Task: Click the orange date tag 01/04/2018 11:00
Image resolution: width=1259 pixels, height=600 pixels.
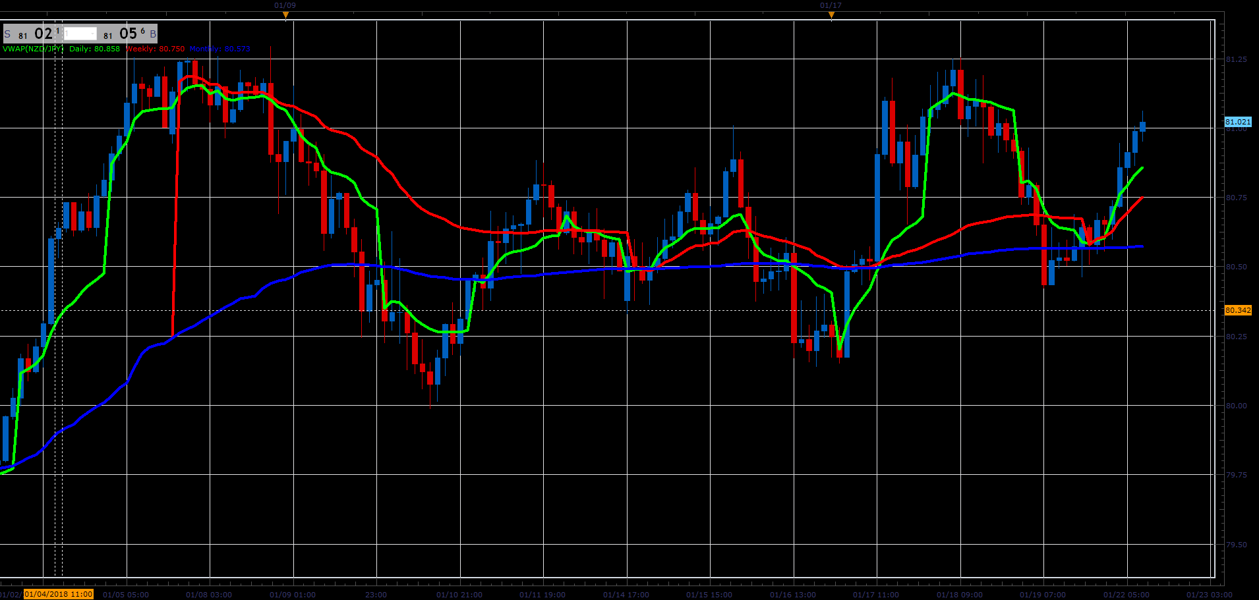Action: pos(59,594)
